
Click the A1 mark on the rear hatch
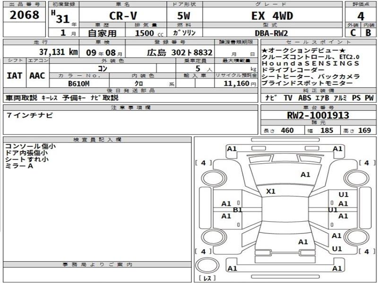point(303,241)
